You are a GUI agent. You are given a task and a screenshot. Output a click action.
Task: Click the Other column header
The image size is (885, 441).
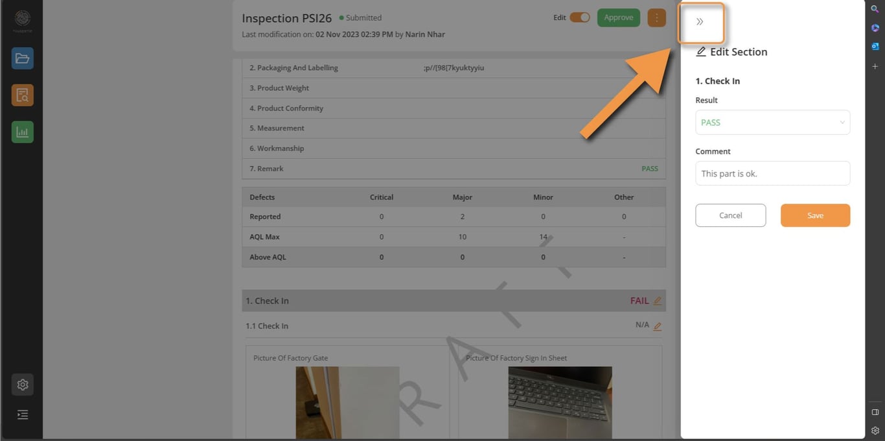click(x=624, y=197)
